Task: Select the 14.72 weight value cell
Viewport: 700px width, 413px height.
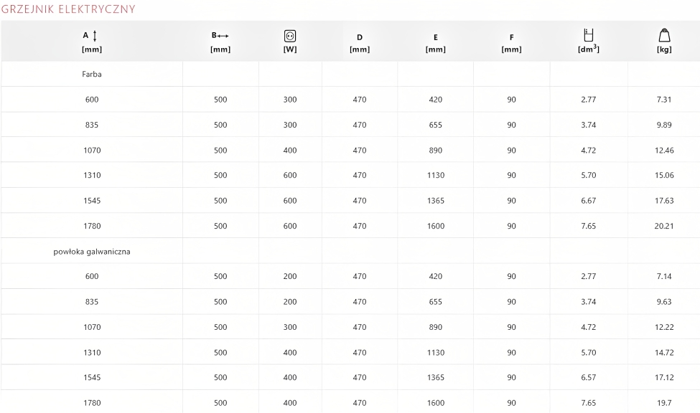Action: point(664,353)
